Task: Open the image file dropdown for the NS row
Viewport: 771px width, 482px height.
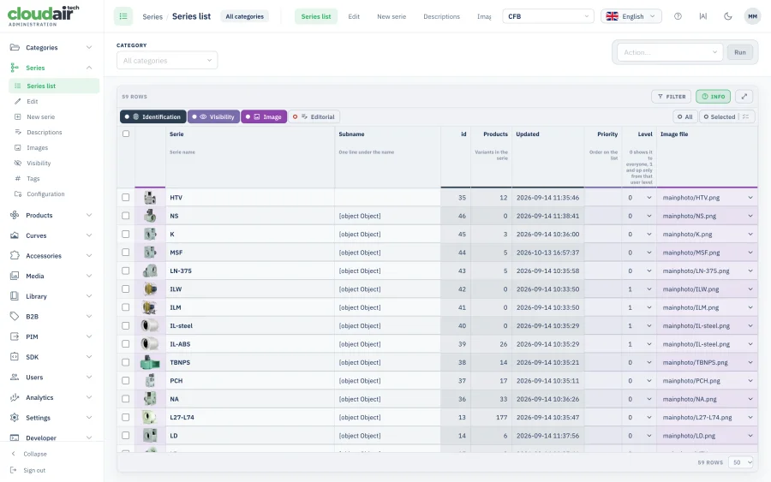Action: [x=707, y=216]
